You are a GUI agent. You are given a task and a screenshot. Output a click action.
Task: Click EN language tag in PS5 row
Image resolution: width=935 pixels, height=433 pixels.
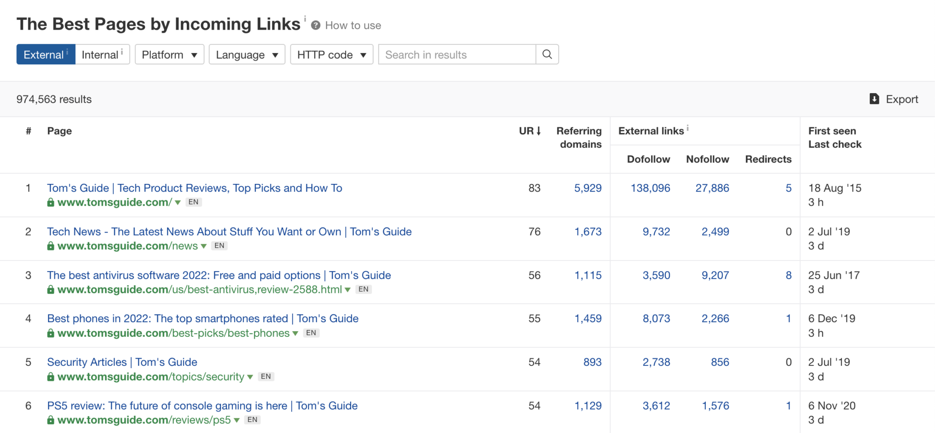pyautogui.click(x=252, y=420)
